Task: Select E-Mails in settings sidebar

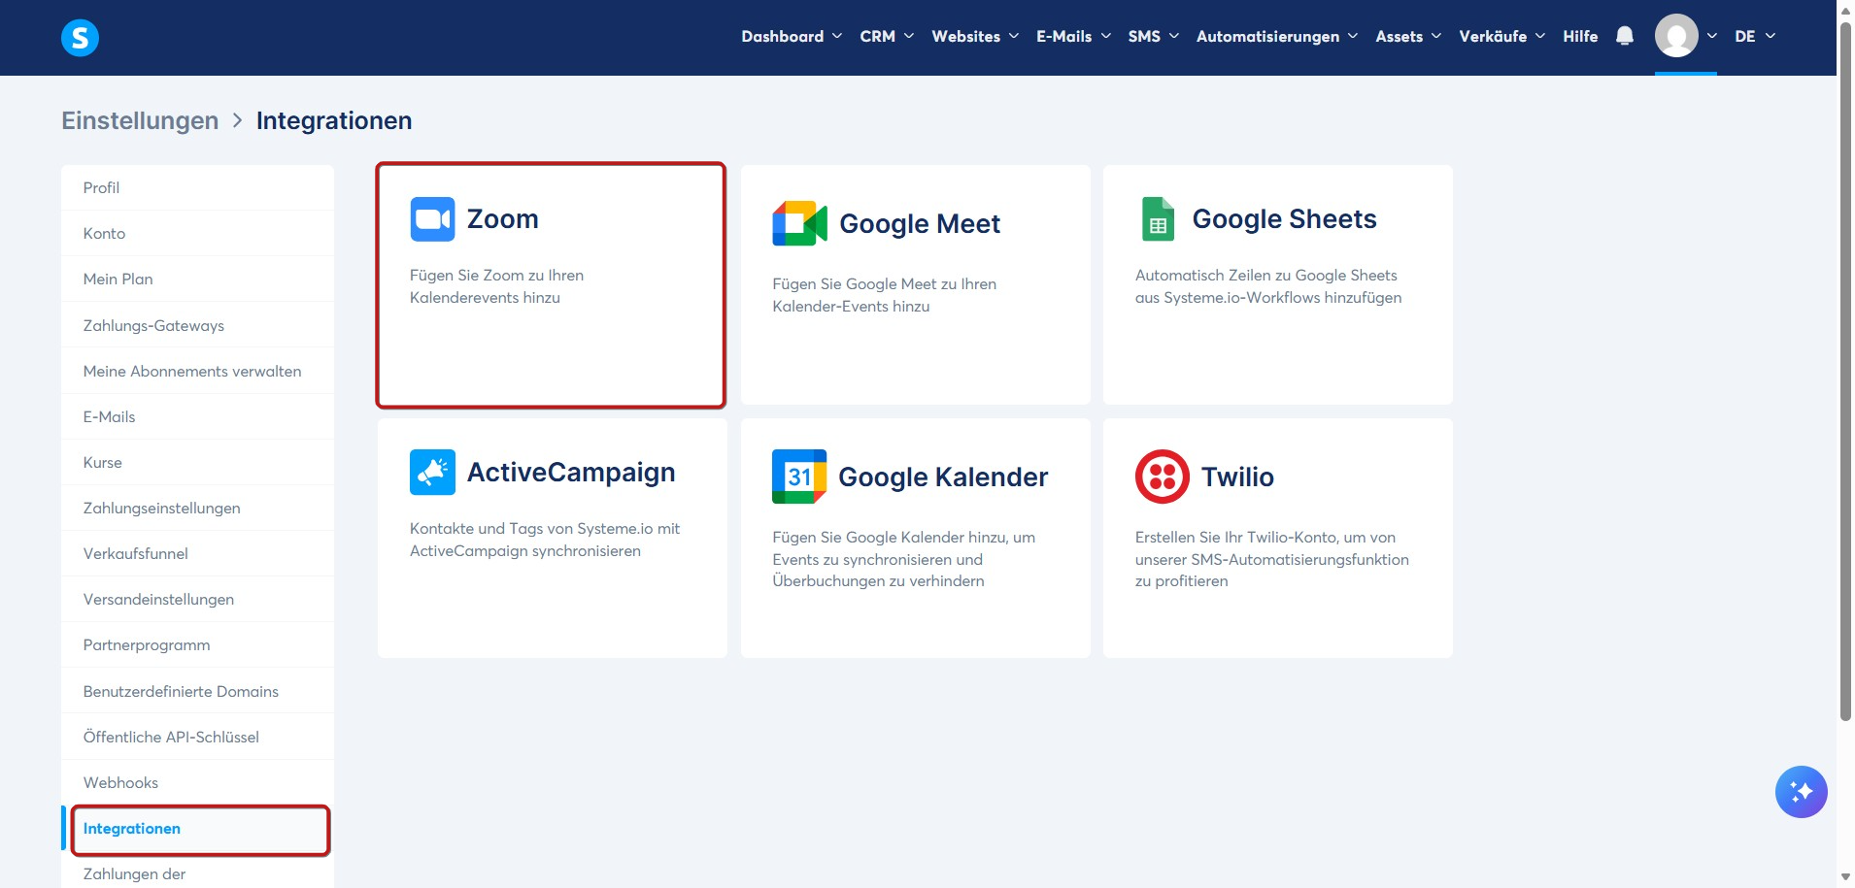Action: (197, 416)
